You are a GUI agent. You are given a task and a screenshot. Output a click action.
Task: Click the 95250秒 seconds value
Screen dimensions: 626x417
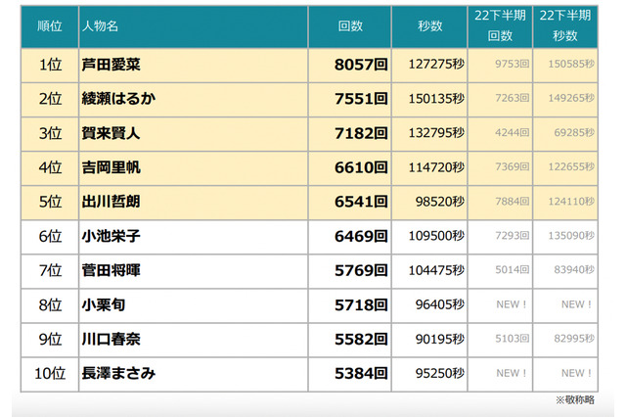[440, 373]
